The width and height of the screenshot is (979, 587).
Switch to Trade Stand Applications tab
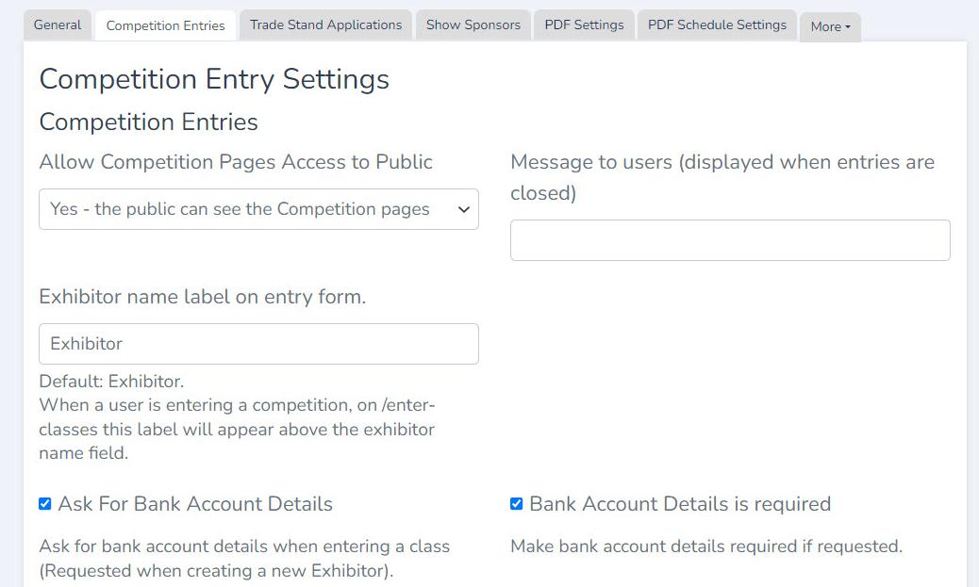pos(325,25)
